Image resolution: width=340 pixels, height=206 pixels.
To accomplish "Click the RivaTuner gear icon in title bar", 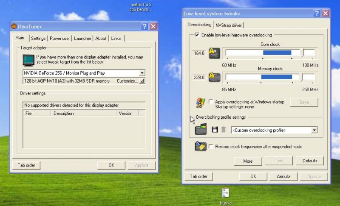I will [14, 26].
